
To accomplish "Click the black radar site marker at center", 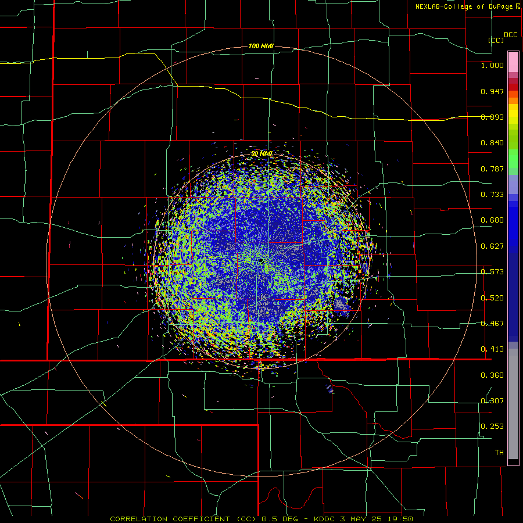I will [x=261, y=260].
